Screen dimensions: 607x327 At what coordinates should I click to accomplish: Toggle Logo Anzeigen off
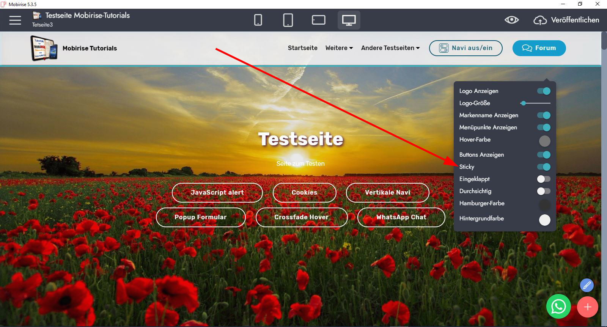click(x=544, y=91)
